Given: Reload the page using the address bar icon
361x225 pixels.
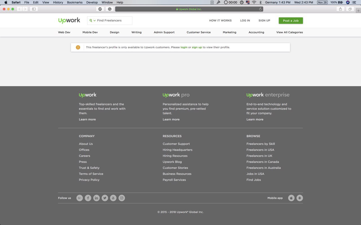Looking at the screenshot, I should (260, 9).
